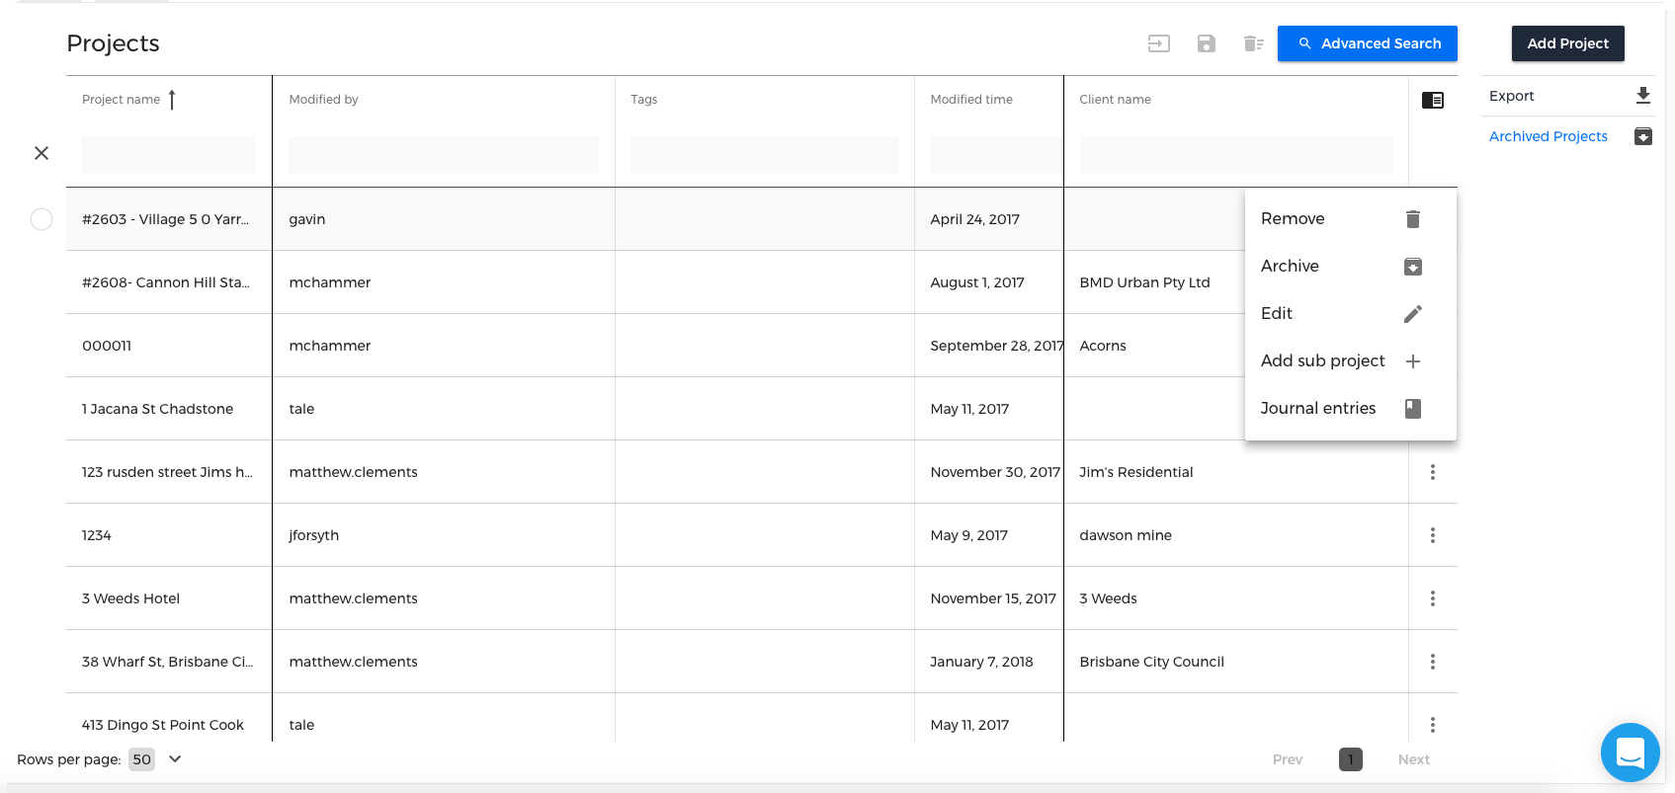The height and width of the screenshot is (793, 1675).
Task: Click the dawson mine client cell
Action: [x=1126, y=535]
